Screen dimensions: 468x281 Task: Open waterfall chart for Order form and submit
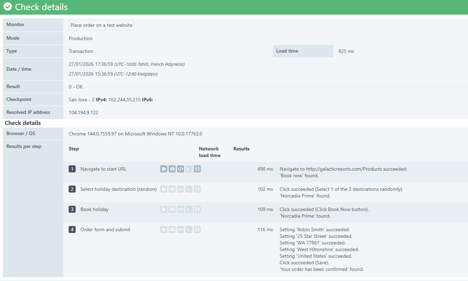coord(164,229)
